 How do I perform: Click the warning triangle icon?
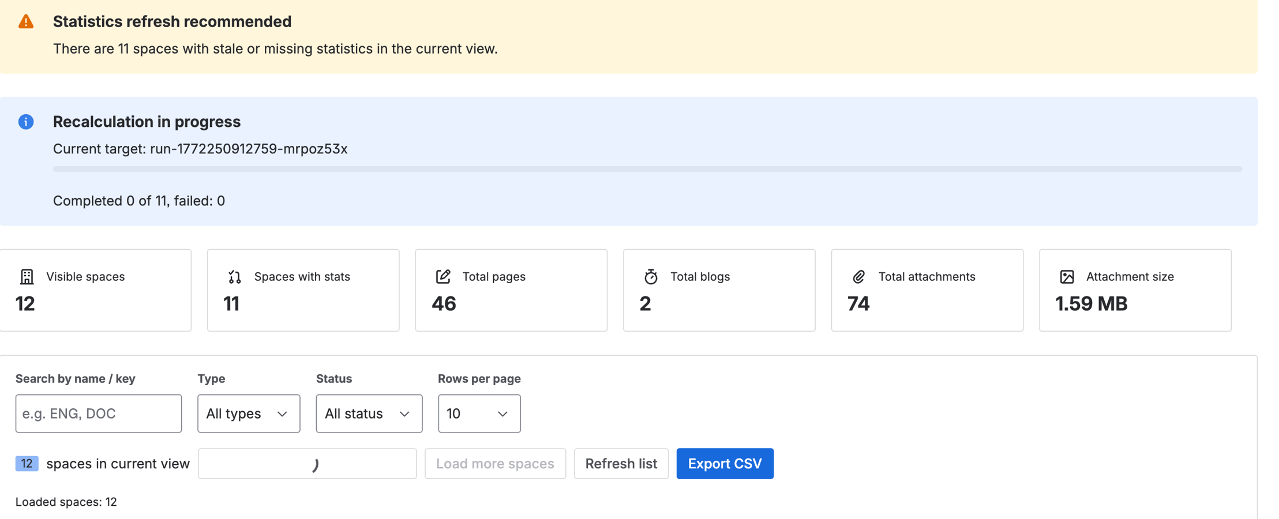25,21
